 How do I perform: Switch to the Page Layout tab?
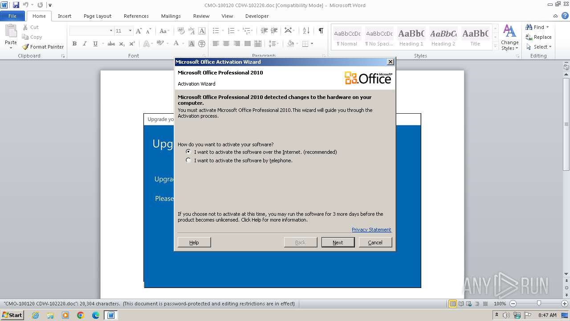pos(98,16)
